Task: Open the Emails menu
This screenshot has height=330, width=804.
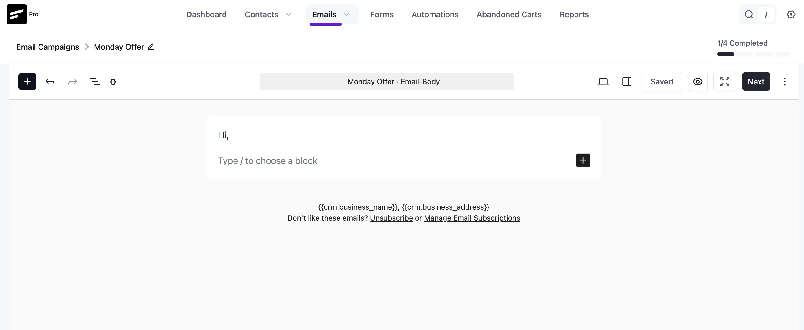Action: 324,14
